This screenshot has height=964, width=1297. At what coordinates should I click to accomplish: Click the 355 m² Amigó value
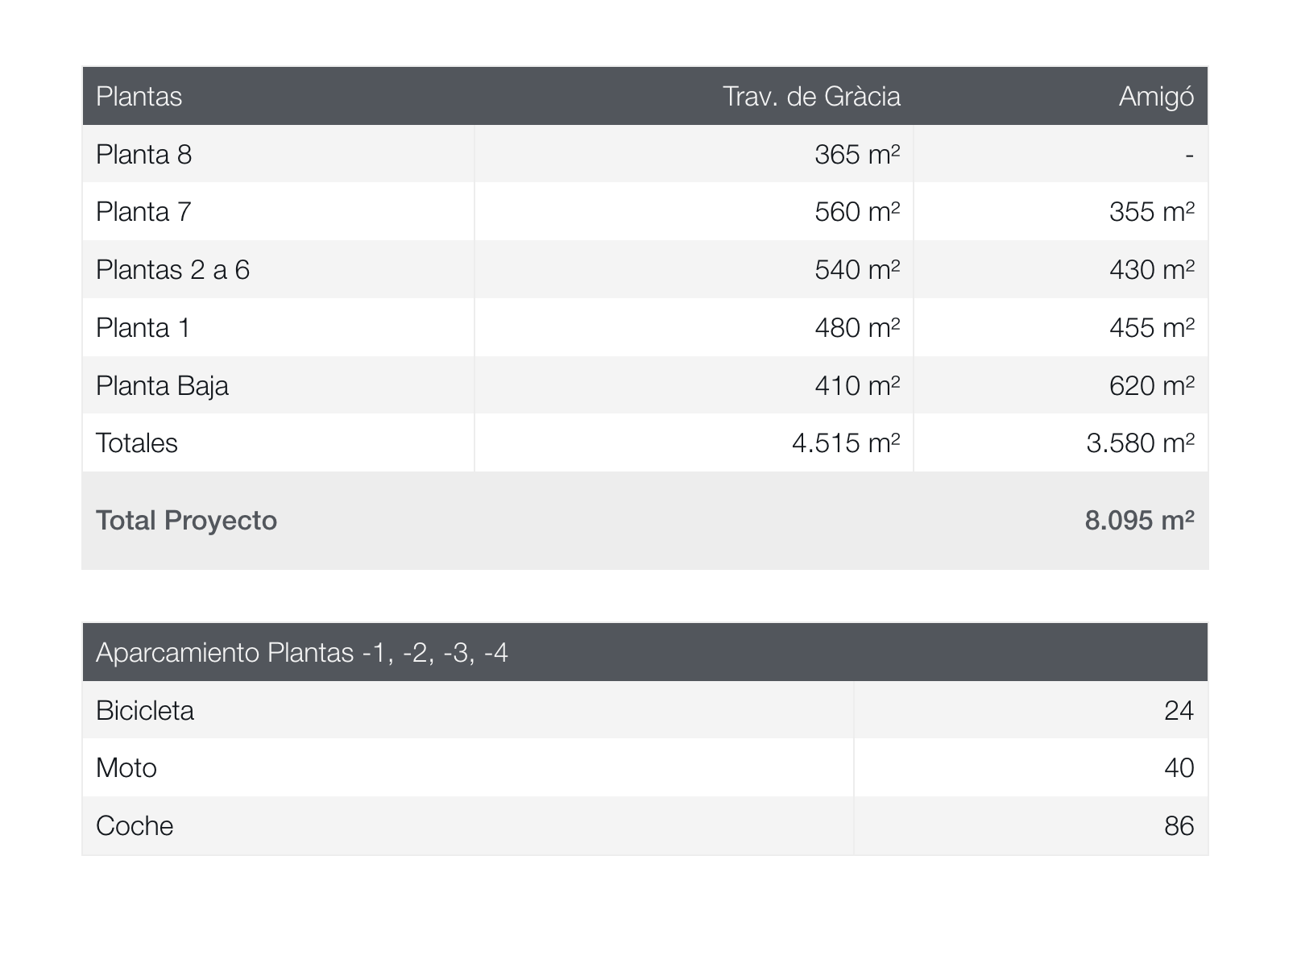[1151, 212]
